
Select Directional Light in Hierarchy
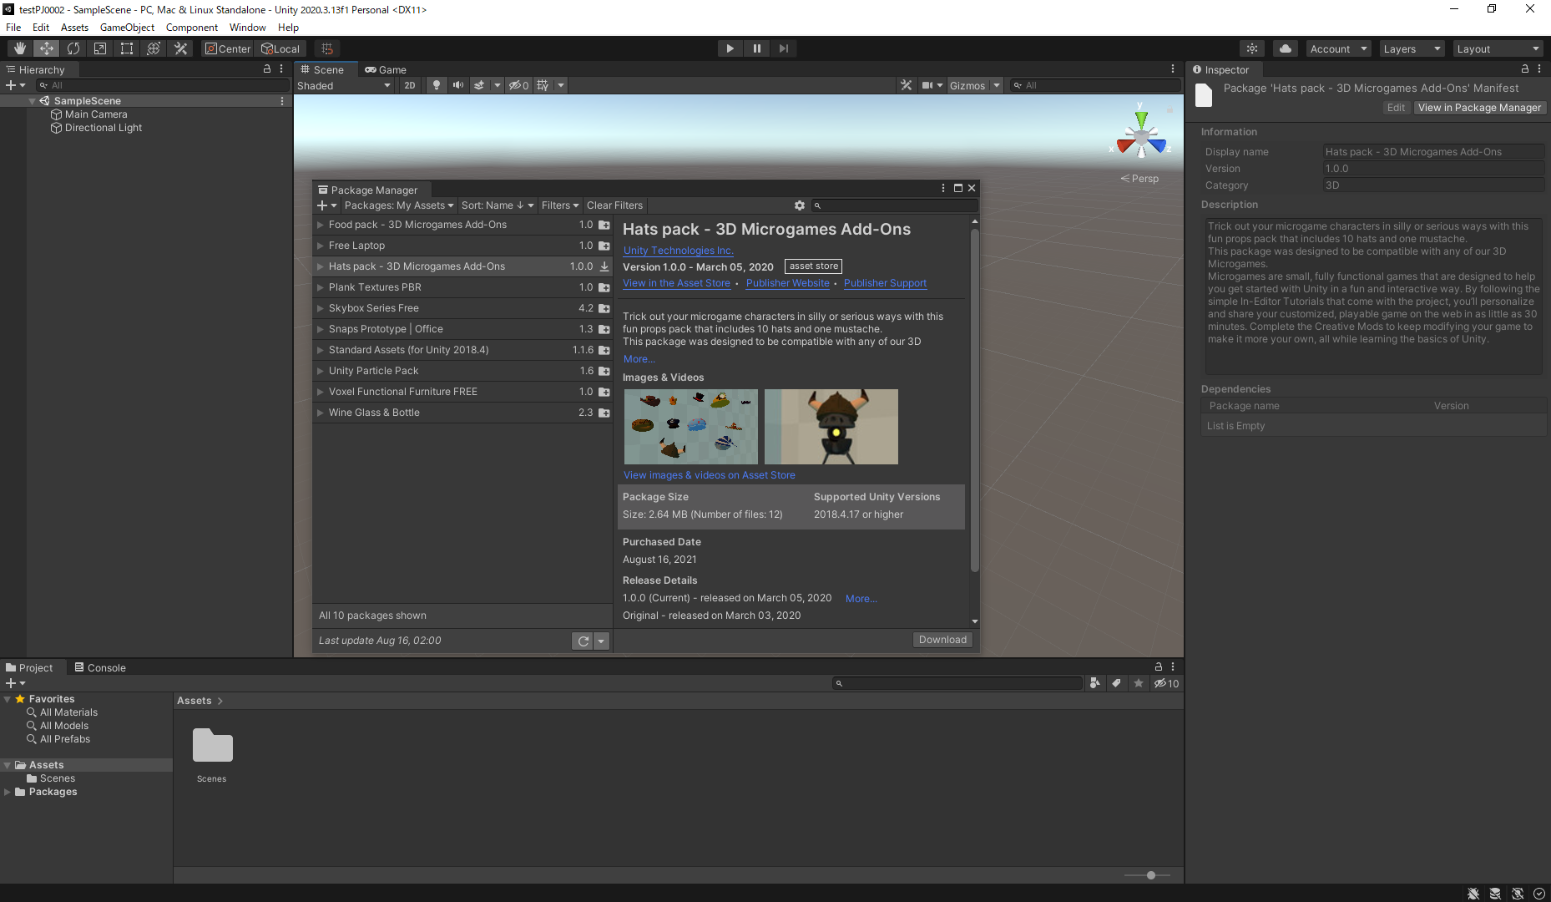(x=103, y=128)
